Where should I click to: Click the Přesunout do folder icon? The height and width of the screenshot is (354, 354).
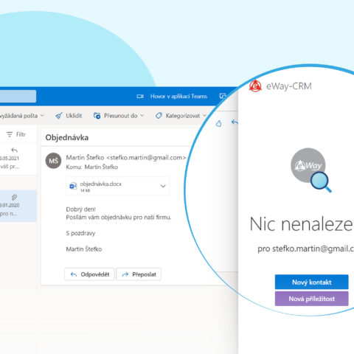(x=97, y=116)
